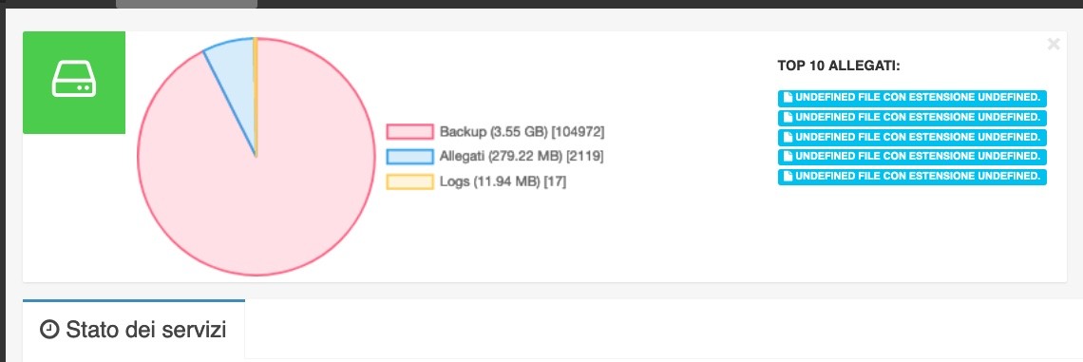Viewport: 1083px width, 362px height.
Task: Click the pink Backup legend swatch
Action: (409, 131)
